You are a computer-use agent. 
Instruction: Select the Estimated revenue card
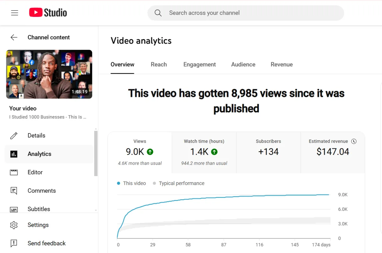click(333, 153)
